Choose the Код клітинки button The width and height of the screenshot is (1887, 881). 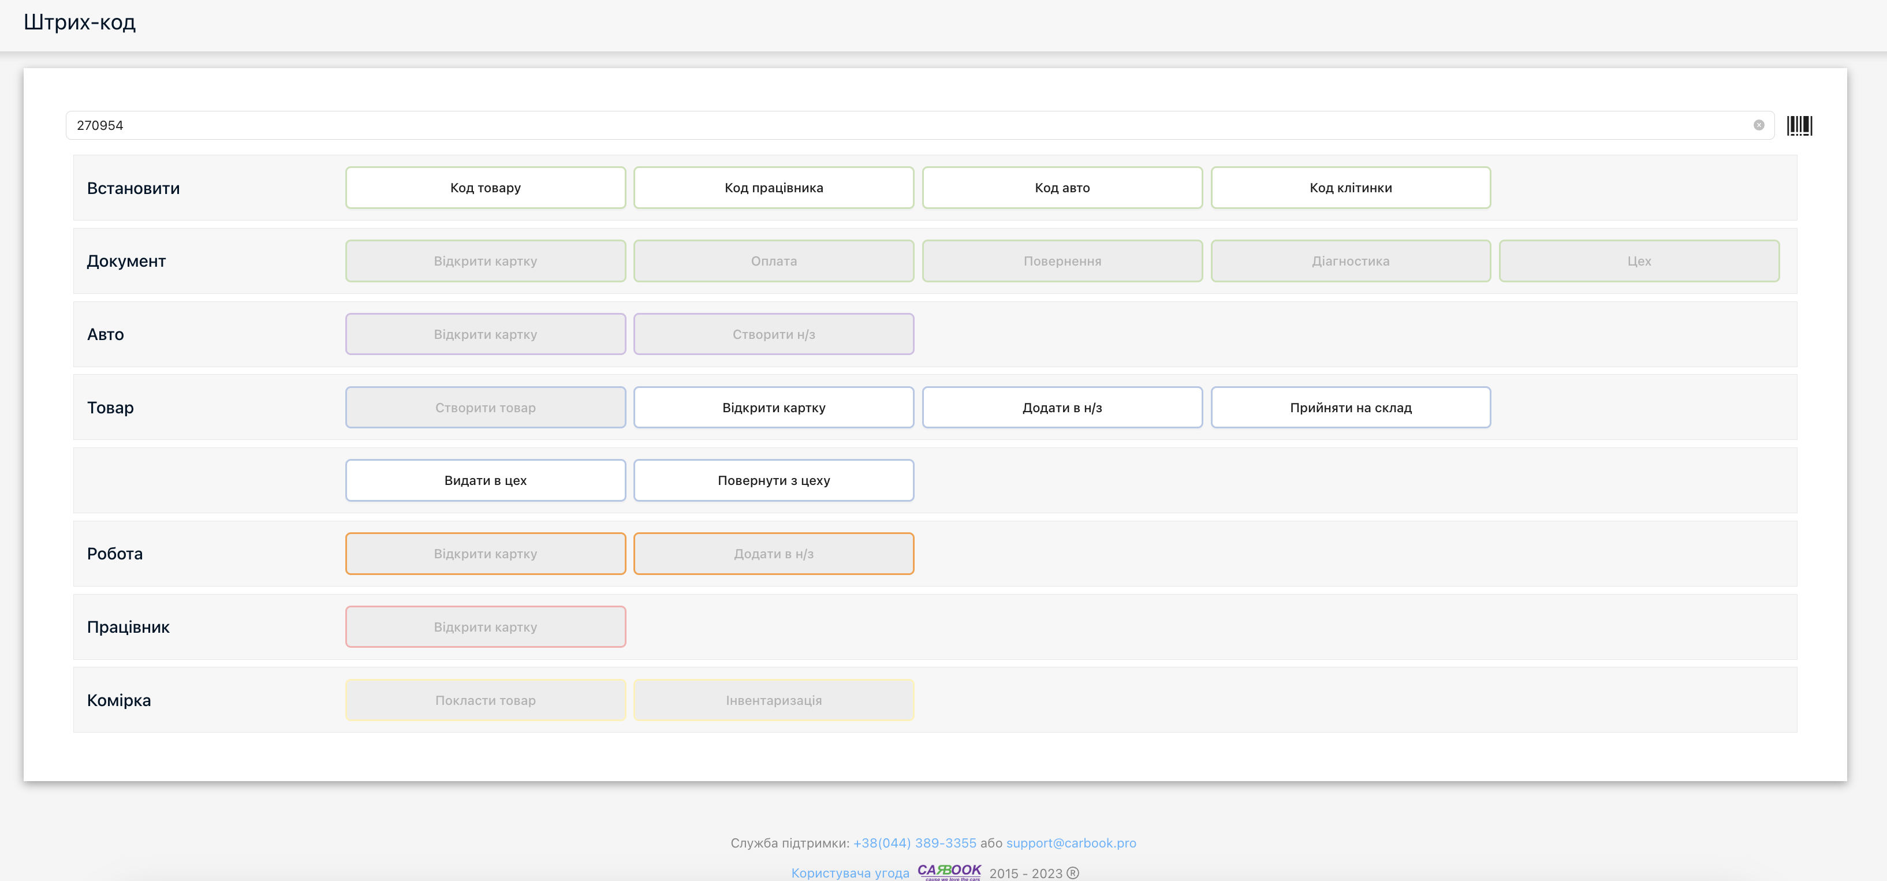pyautogui.click(x=1350, y=188)
